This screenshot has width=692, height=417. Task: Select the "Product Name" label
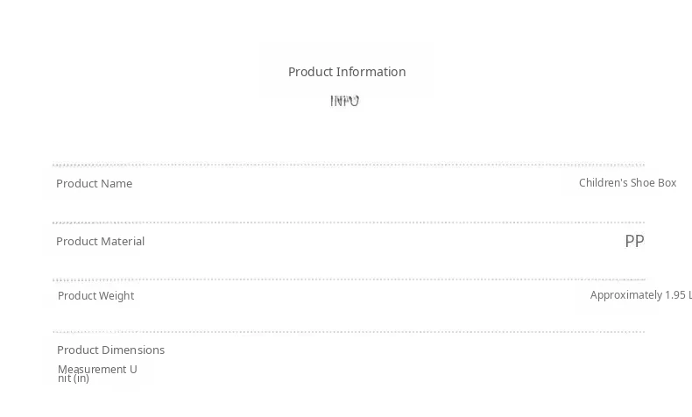click(x=94, y=183)
